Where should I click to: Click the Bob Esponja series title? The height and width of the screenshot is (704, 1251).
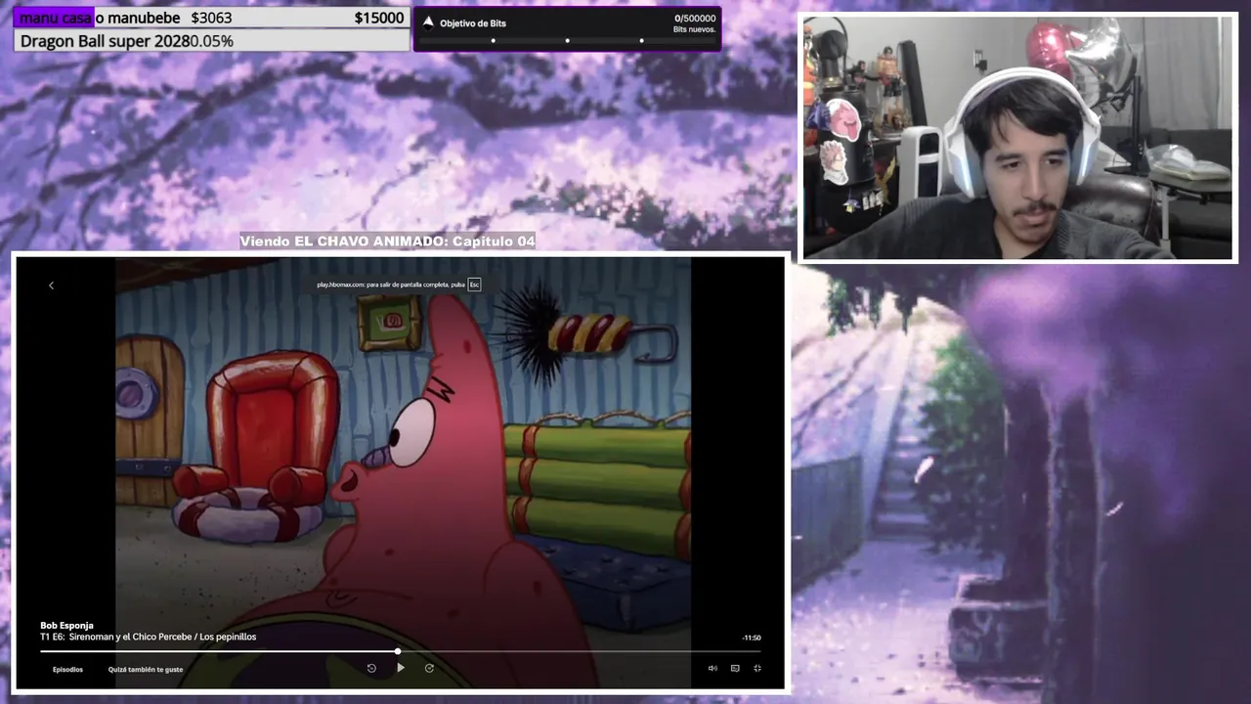[x=66, y=626]
